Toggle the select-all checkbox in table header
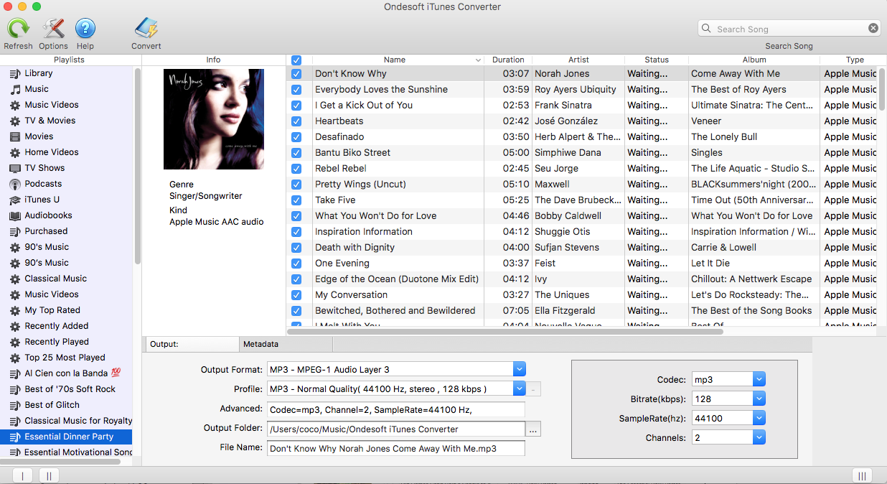887x484 pixels. pyautogui.click(x=296, y=60)
